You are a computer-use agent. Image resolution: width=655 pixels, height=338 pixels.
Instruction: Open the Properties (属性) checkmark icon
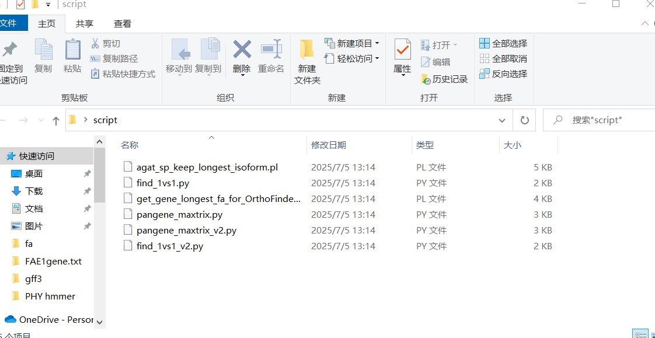tap(403, 50)
